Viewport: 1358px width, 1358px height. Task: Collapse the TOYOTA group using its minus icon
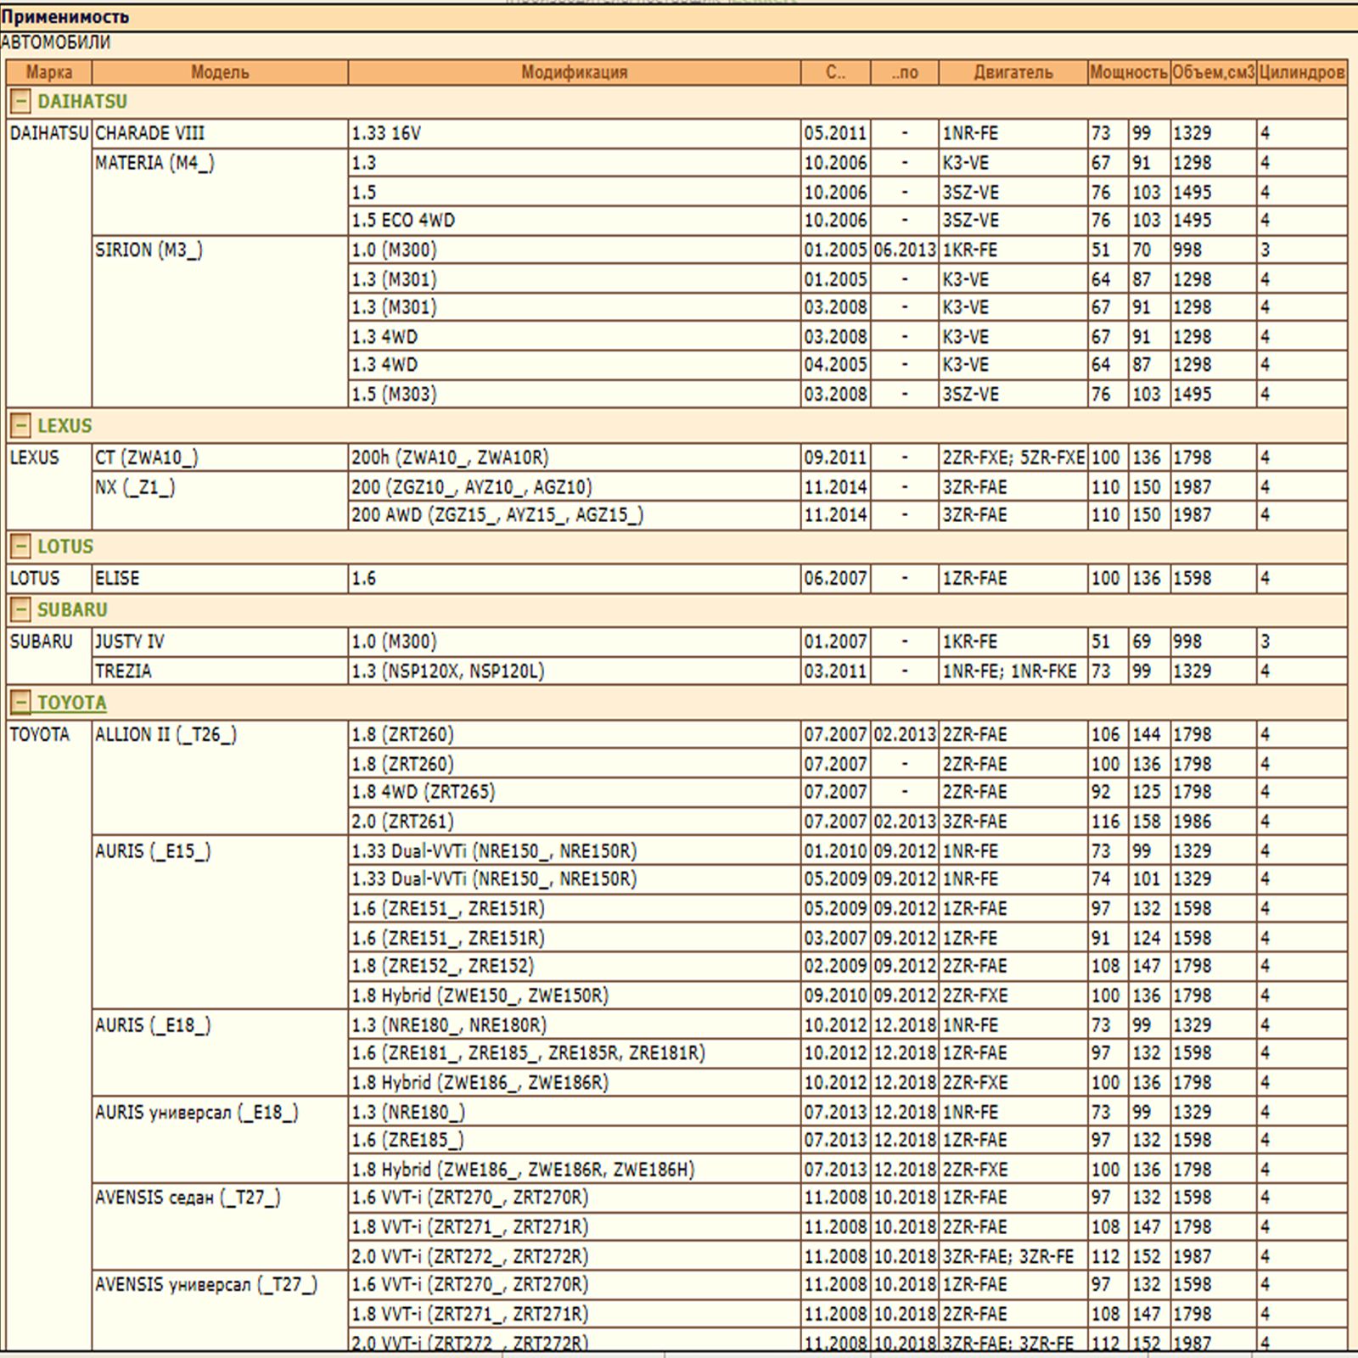tap(20, 703)
